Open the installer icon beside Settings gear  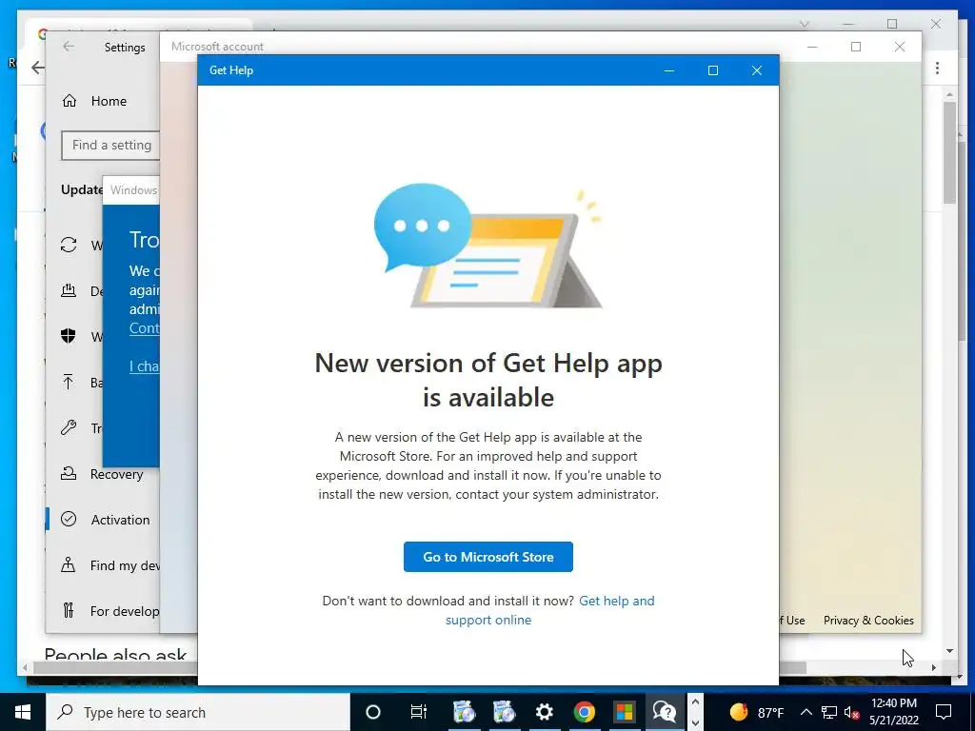pyautogui.click(x=505, y=712)
